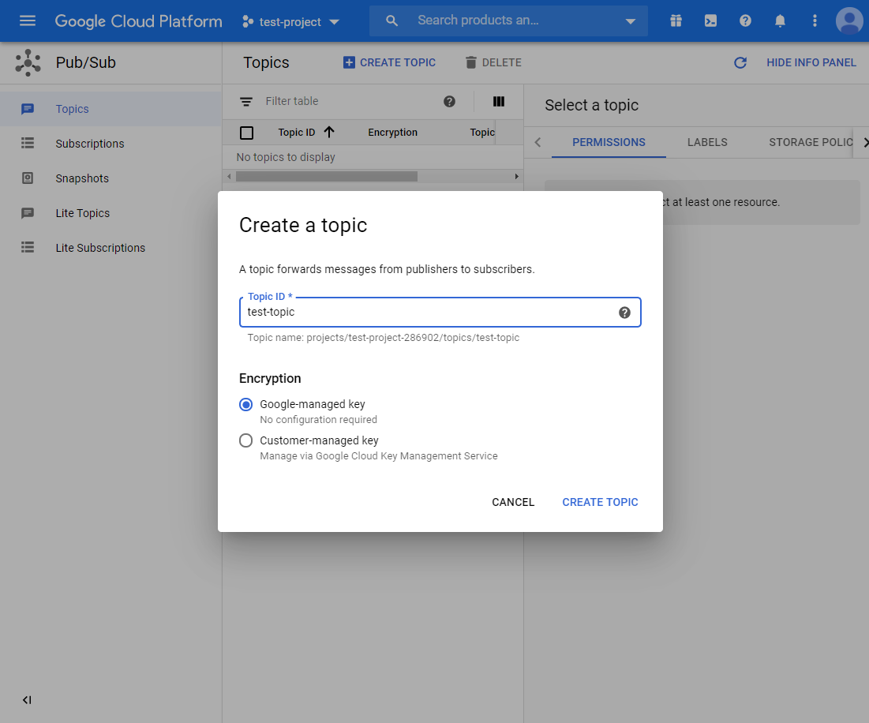Refresh the topics list

coord(740,62)
